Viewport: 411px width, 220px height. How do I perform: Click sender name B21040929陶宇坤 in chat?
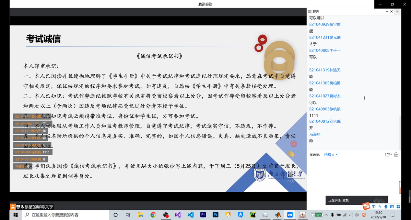click(325, 24)
